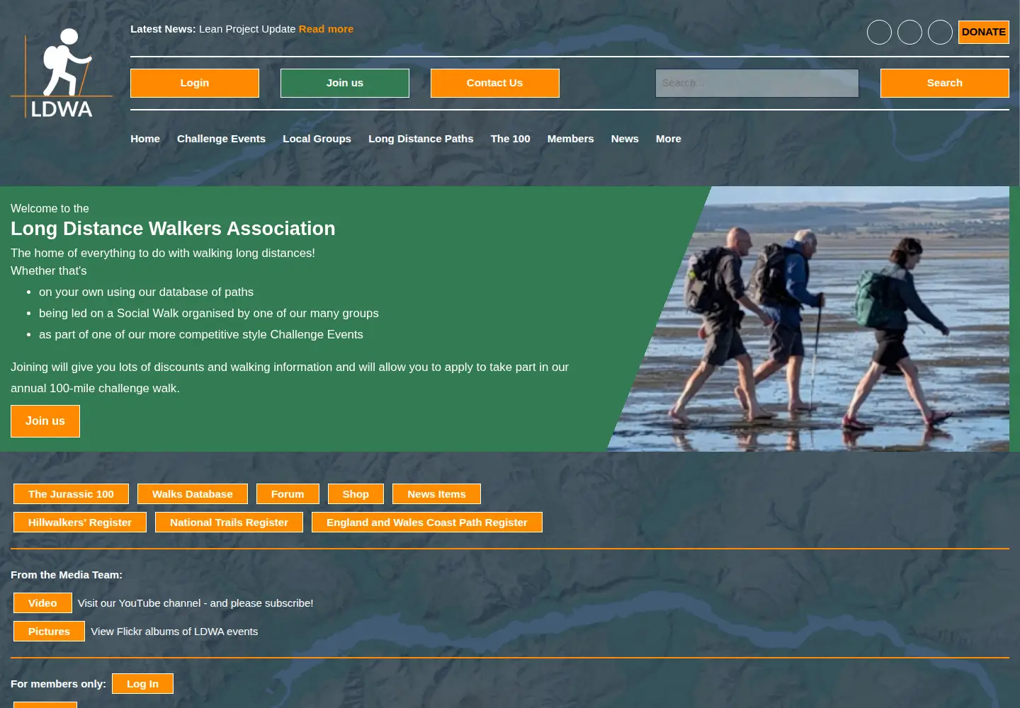Click Log In beside For members only
Image resolution: width=1020 pixels, height=708 pixels.
pos(142,684)
